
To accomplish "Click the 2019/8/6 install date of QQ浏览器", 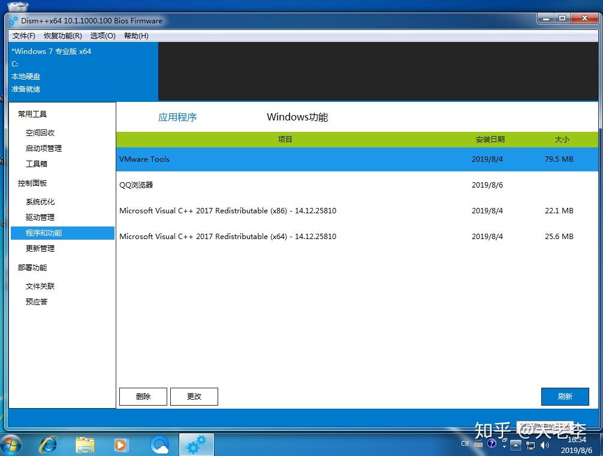I will pos(487,185).
